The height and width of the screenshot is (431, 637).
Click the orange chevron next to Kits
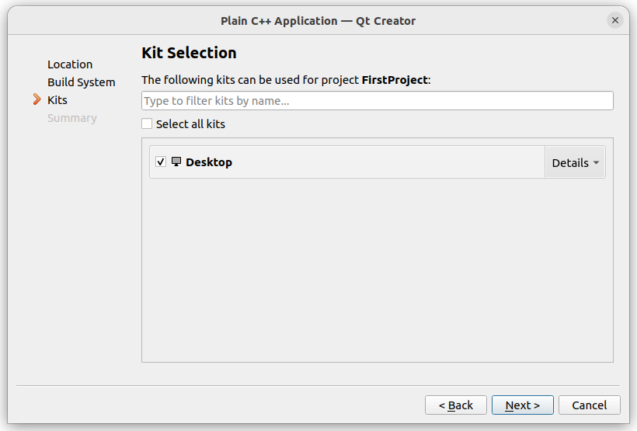(x=37, y=99)
